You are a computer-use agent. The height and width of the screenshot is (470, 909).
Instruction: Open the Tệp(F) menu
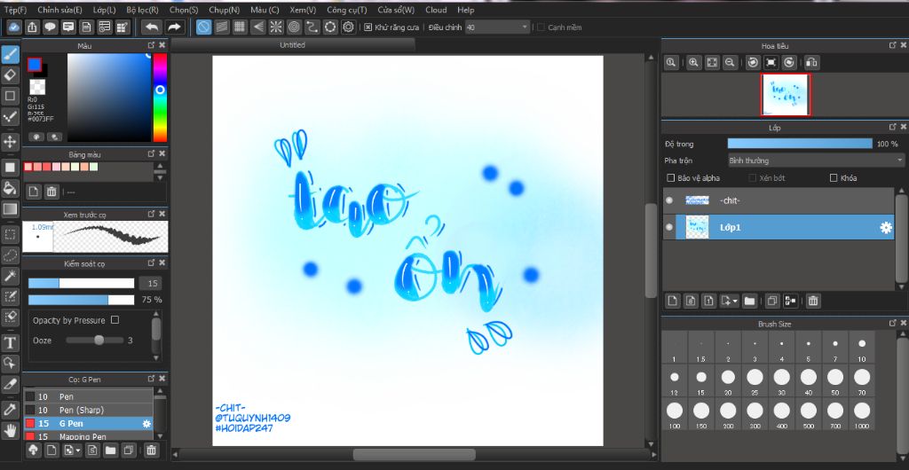click(15, 10)
